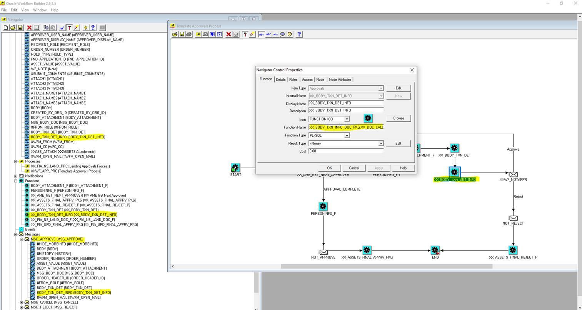Click Browse button for icon
Viewport: 582px width, 310px height.
coord(399,118)
